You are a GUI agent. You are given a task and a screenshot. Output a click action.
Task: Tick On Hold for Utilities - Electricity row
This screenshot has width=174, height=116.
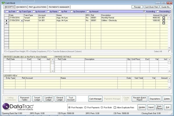pos(164,20)
